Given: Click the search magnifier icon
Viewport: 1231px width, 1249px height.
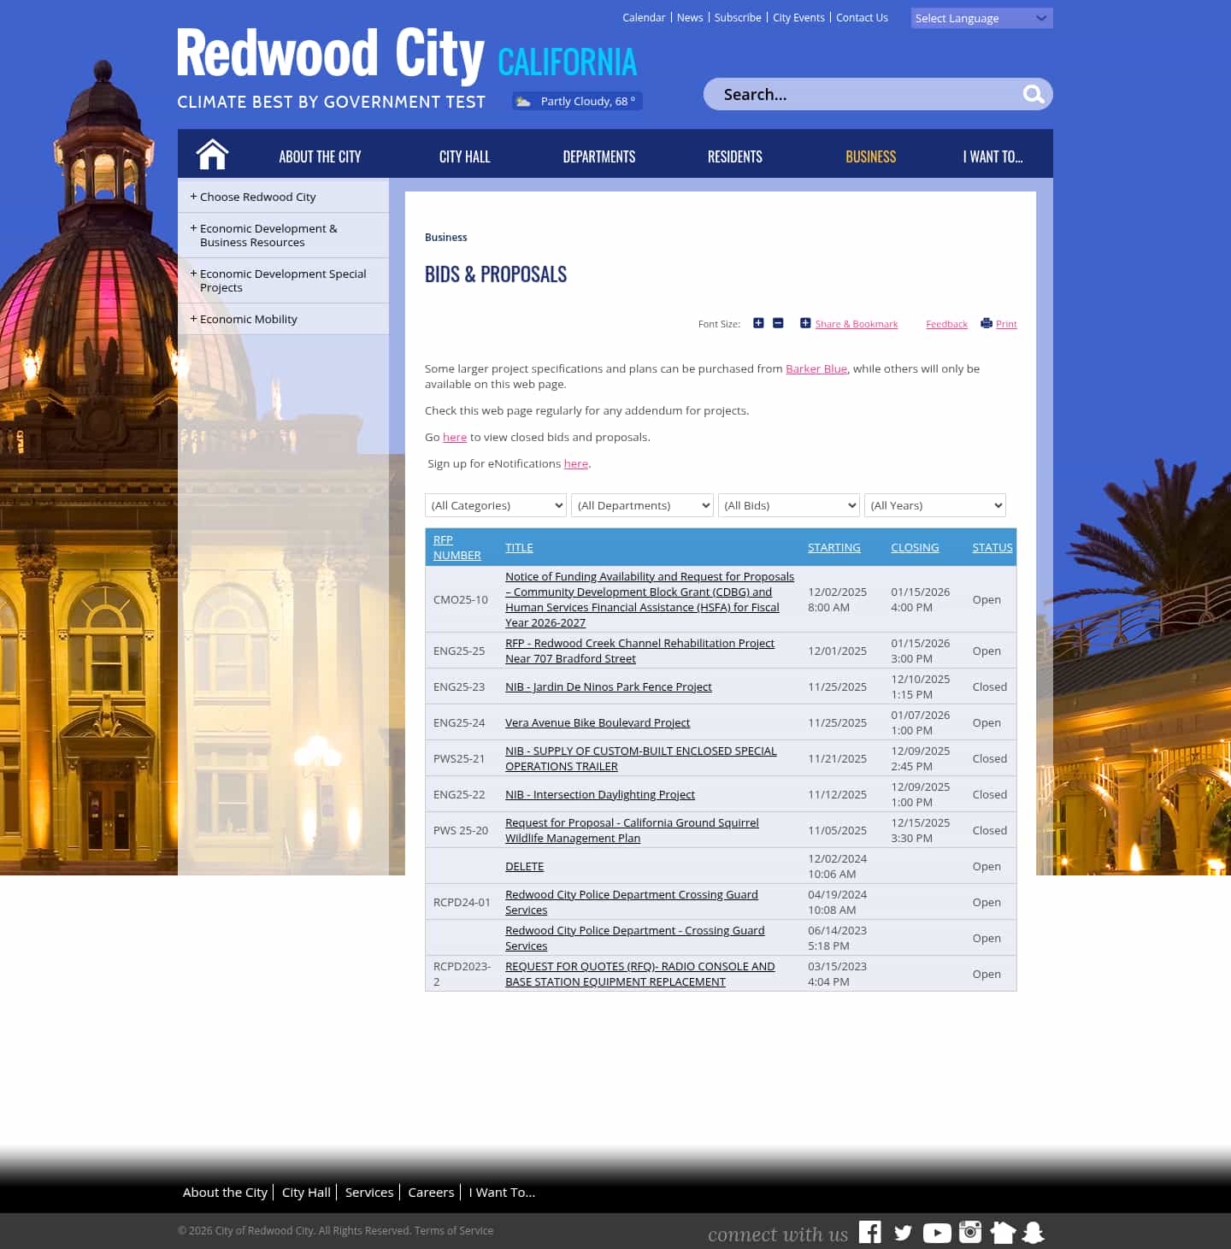Looking at the screenshot, I should pyautogui.click(x=1033, y=94).
